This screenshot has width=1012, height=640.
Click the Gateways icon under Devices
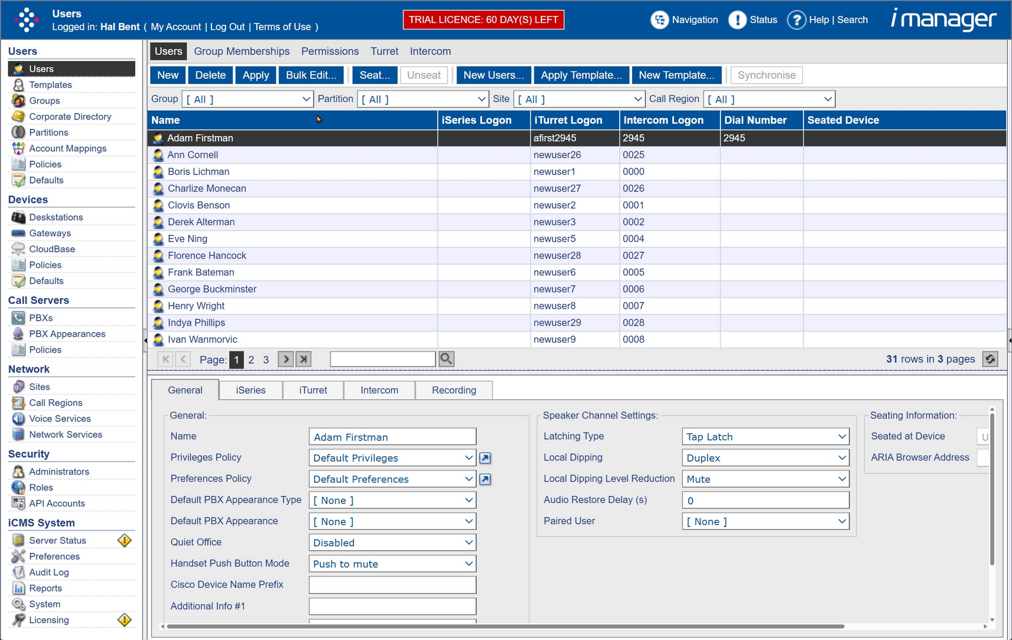point(18,233)
